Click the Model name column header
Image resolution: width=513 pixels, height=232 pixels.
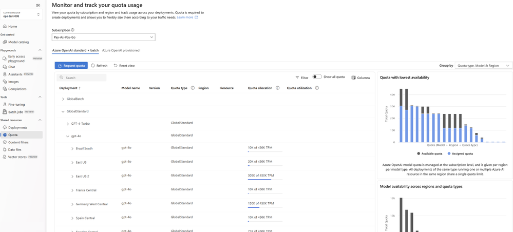pyautogui.click(x=130, y=88)
